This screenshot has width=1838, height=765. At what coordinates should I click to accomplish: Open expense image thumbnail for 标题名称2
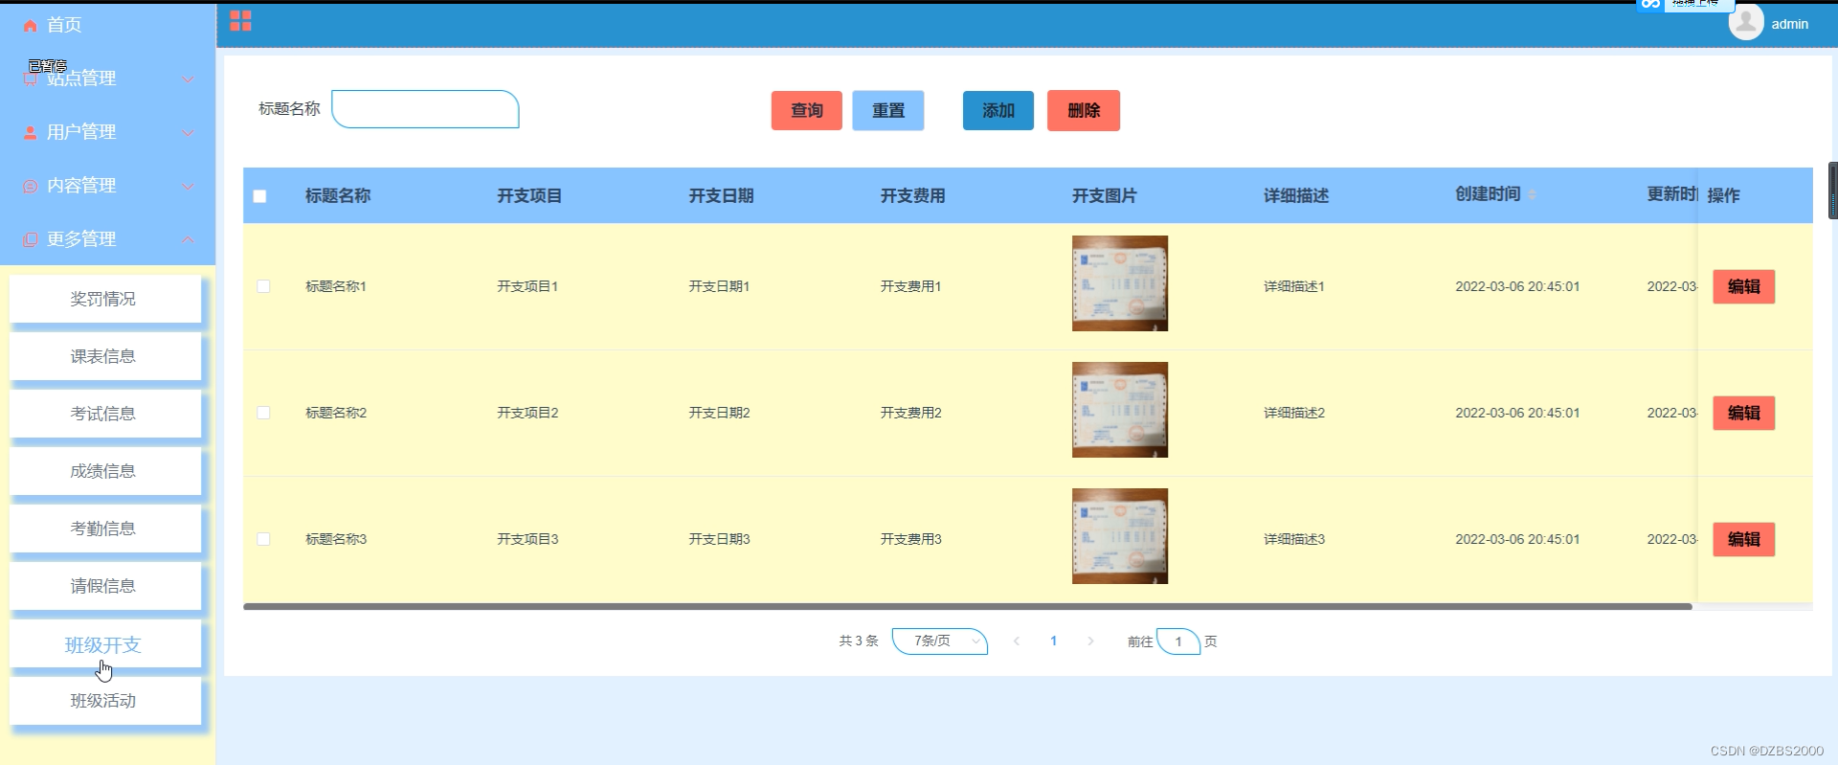click(x=1120, y=410)
